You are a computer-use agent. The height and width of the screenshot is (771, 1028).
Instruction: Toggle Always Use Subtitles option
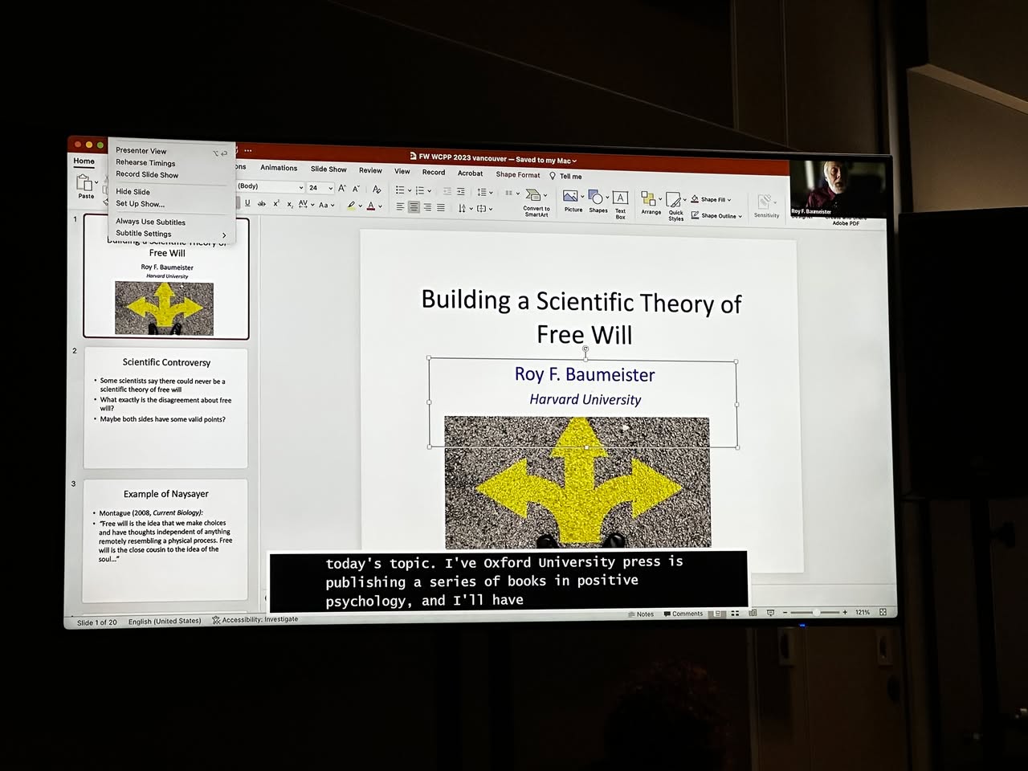[150, 222]
